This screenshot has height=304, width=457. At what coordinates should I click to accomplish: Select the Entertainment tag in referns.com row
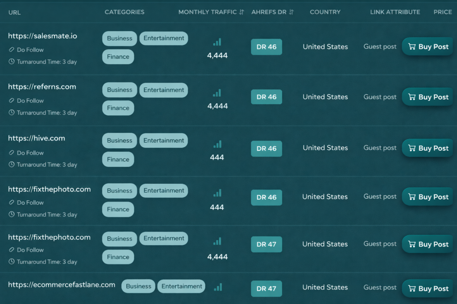[x=163, y=90]
